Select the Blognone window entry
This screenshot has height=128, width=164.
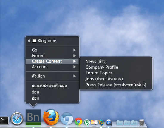pos(52,41)
